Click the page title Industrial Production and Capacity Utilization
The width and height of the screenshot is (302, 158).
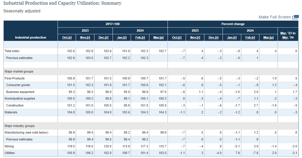(62, 3)
